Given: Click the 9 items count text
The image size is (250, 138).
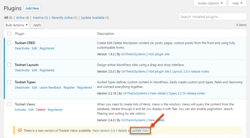Looking at the screenshot, I should click(x=241, y=25).
